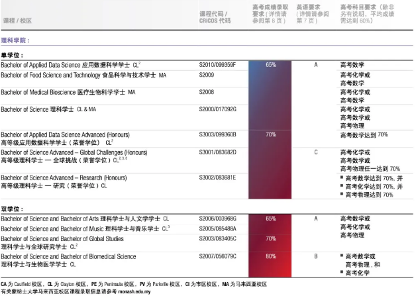Viewport: 416px width, 298px height.
Task: Select the 理科学院 section heading
Action: pyautogui.click(x=15, y=40)
